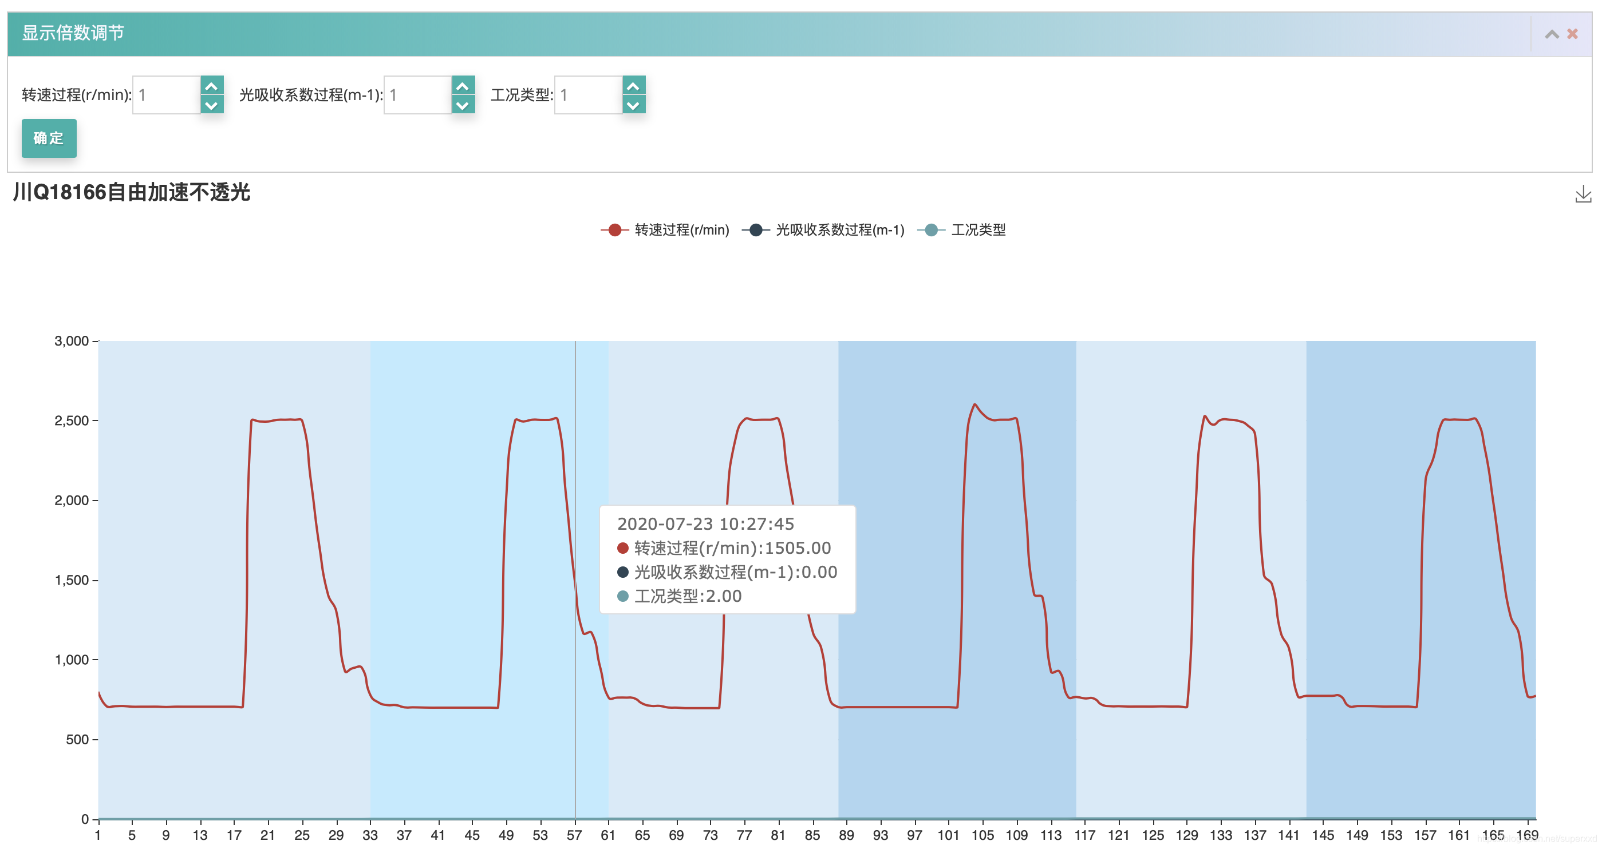
Task: Click y-axis label 3,000
Action: point(72,341)
